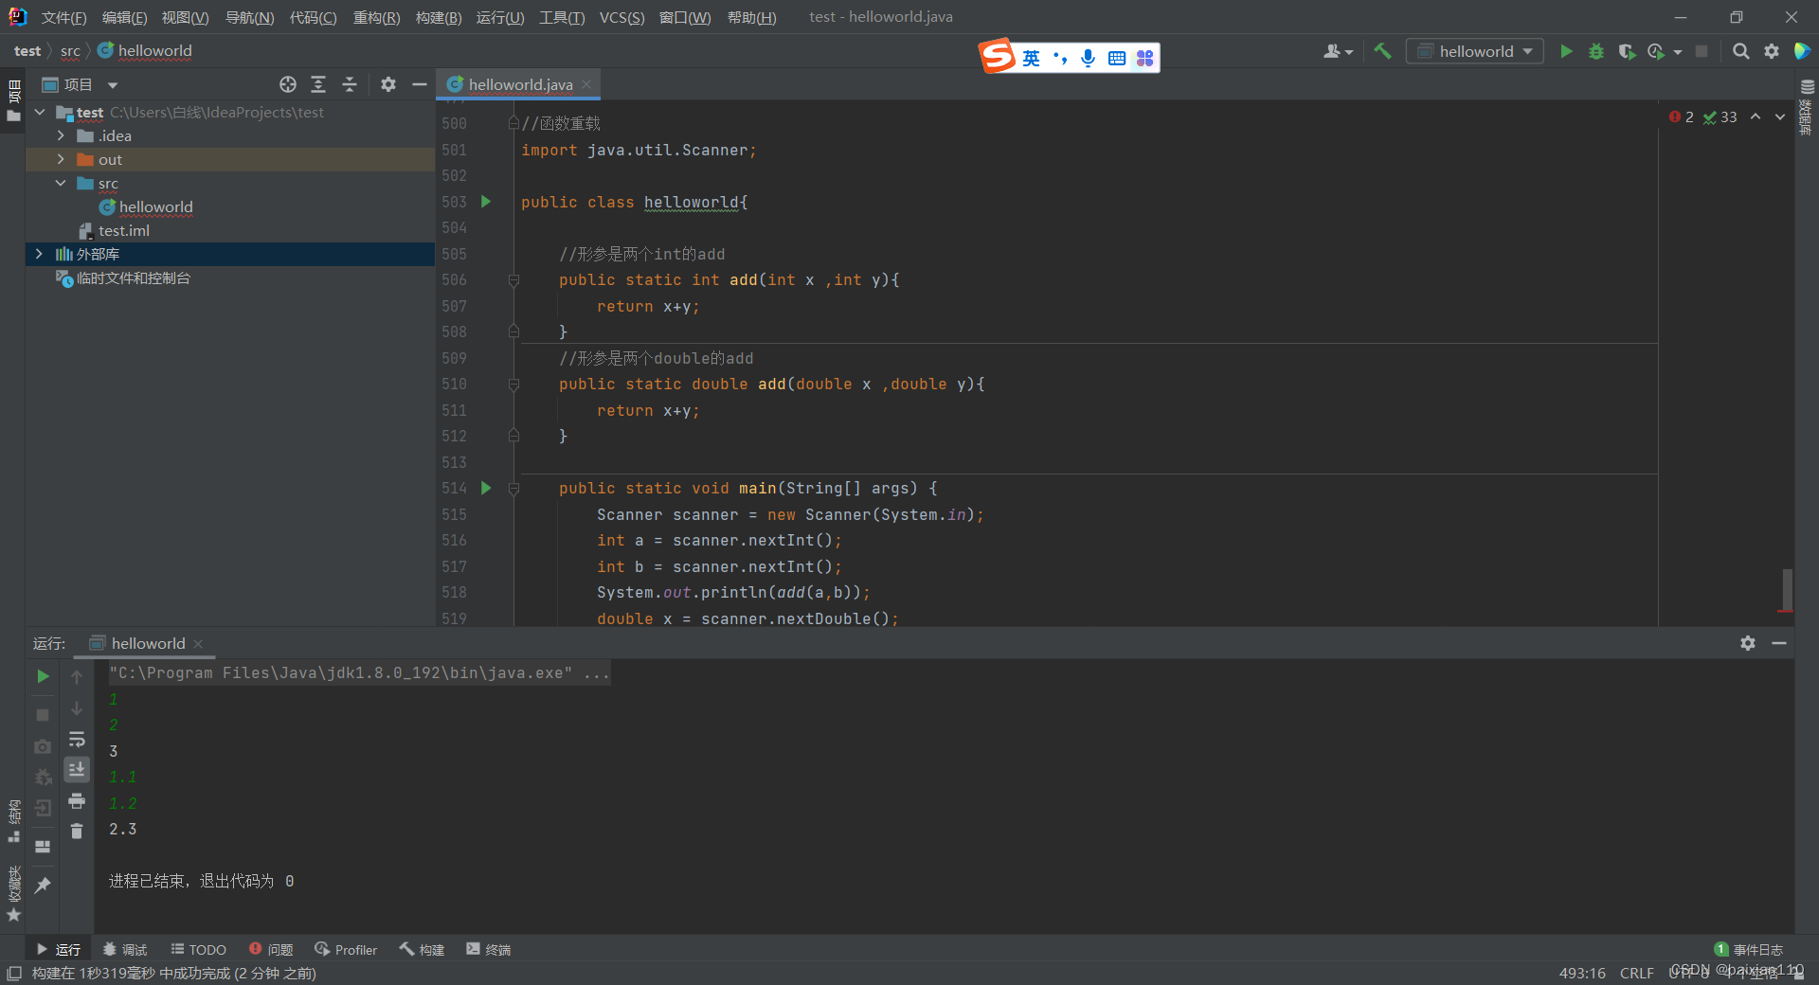This screenshot has height=985, width=1819.
Task: Select opened file locate target icon
Action: (288, 84)
